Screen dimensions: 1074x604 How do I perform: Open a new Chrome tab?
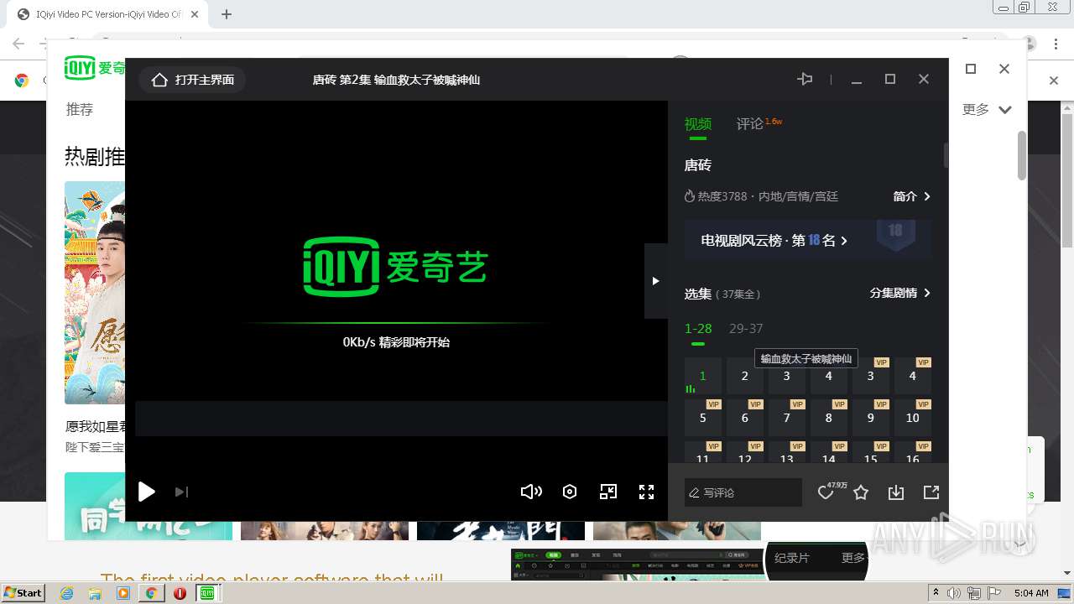(227, 14)
